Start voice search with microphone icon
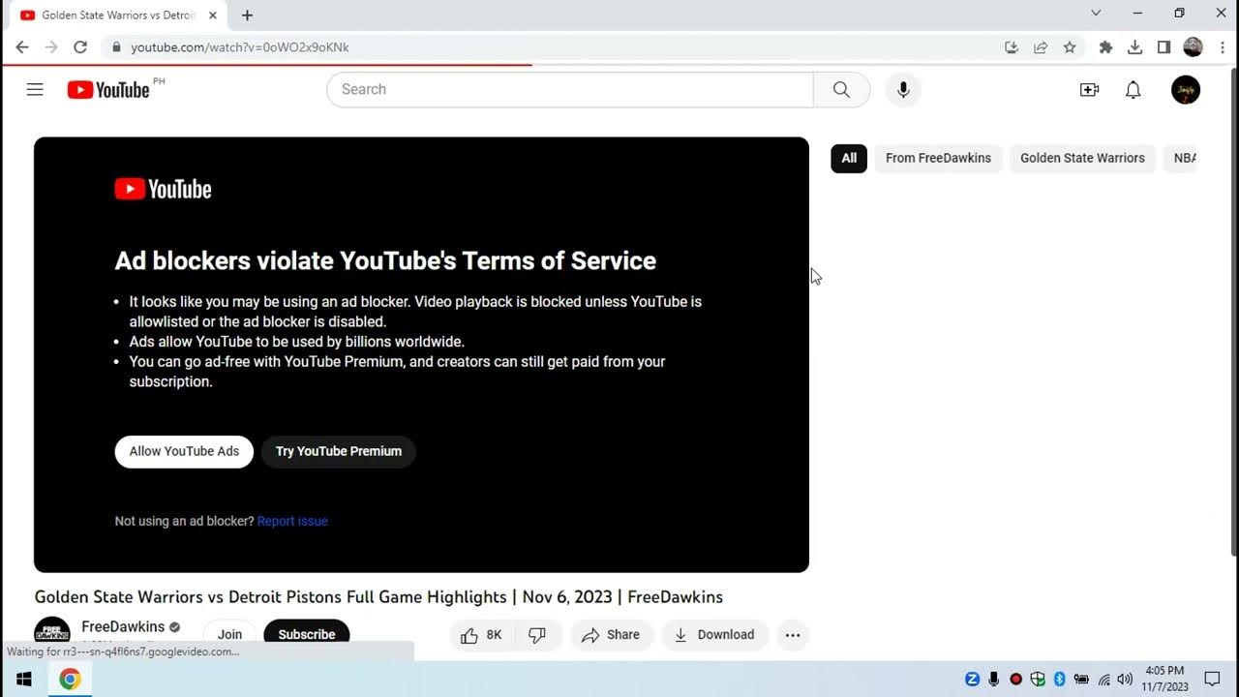Screen dimensions: 1239x697 coord(903,89)
